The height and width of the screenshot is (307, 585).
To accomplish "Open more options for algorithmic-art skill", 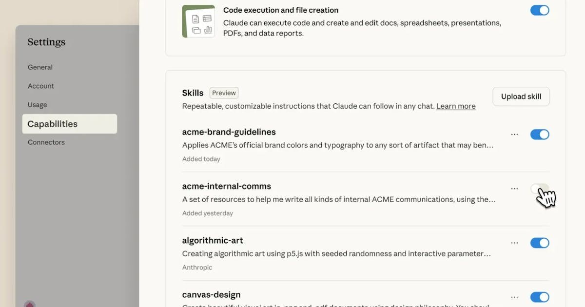I will [514, 243].
